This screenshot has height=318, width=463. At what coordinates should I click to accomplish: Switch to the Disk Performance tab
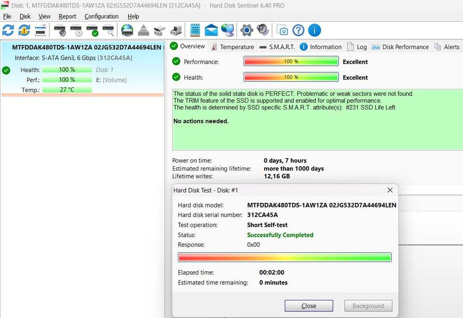(400, 47)
